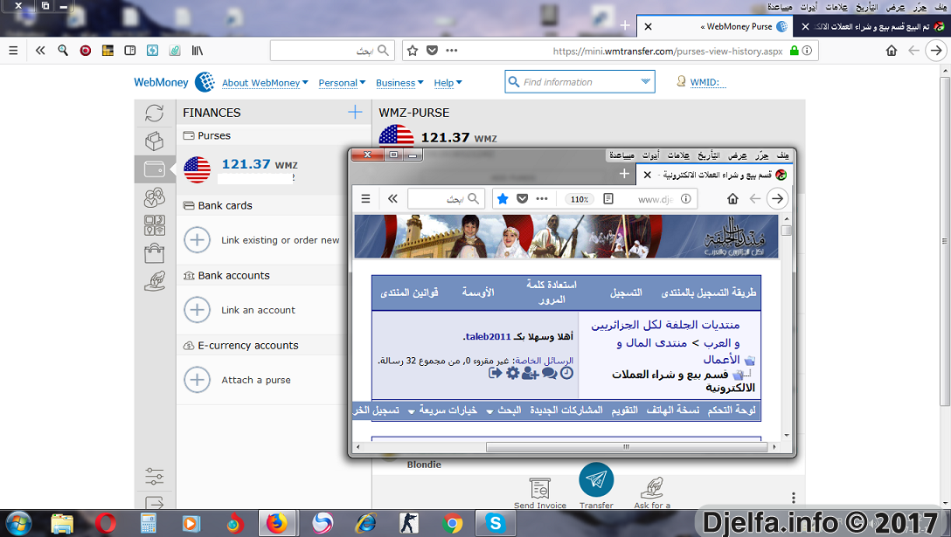The height and width of the screenshot is (537, 951).
Task: Open التأريخ menu in the forum window
Action: pyautogui.click(x=708, y=155)
